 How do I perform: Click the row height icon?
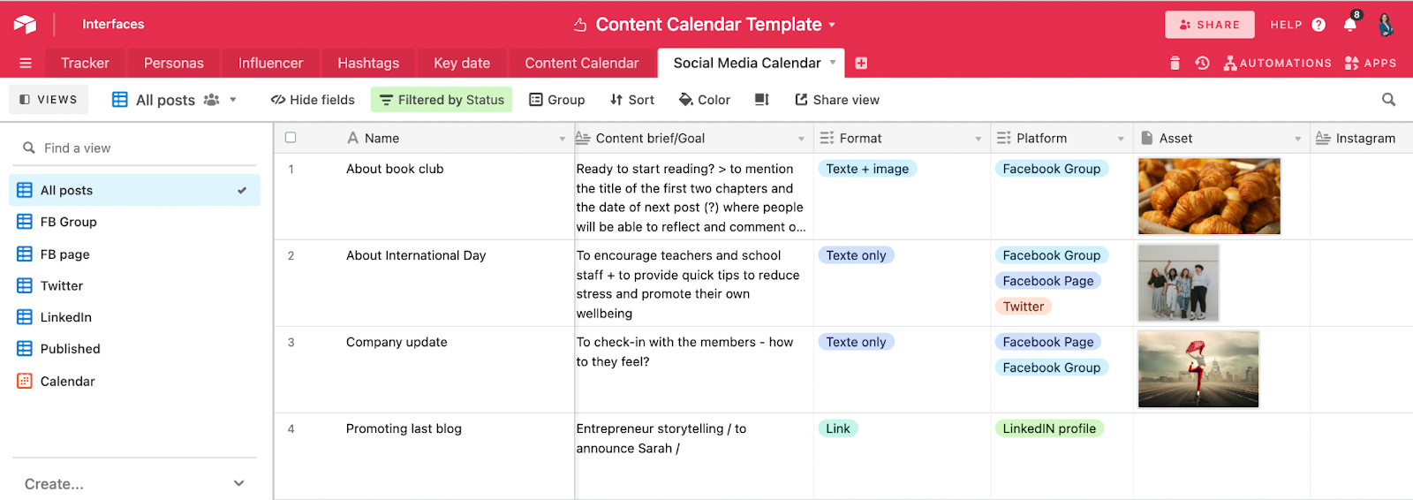point(762,100)
